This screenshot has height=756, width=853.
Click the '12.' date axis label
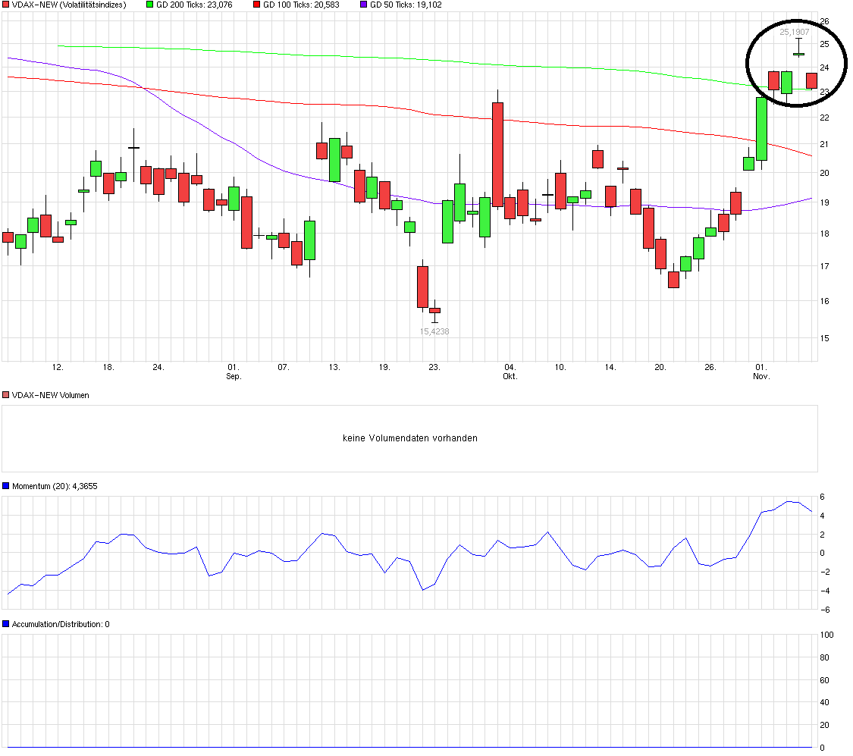(58, 367)
